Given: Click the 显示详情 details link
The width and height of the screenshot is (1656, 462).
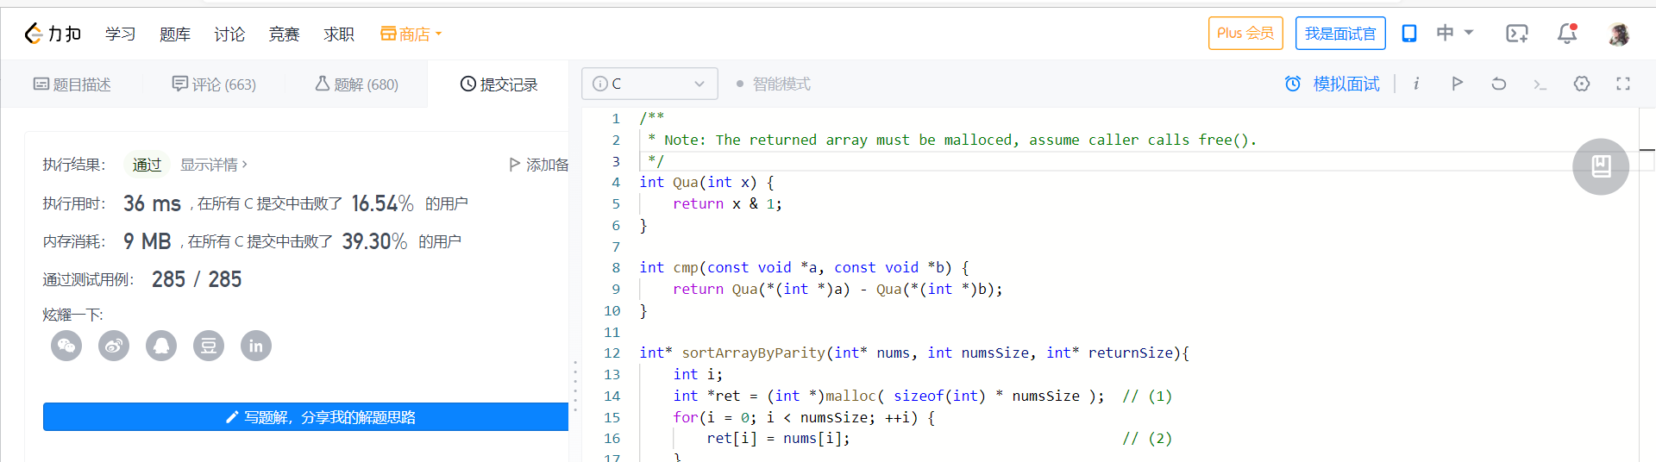Looking at the screenshot, I should [x=213, y=165].
